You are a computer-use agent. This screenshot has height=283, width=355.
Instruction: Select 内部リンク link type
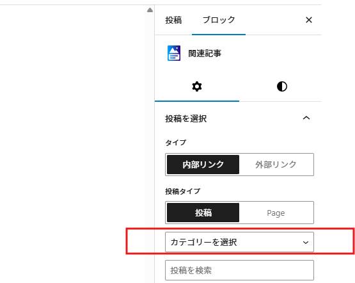click(x=203, y=165)
